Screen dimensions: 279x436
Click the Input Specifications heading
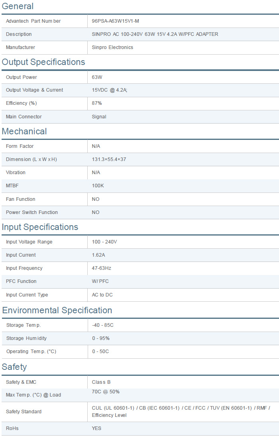coord(40,227)
